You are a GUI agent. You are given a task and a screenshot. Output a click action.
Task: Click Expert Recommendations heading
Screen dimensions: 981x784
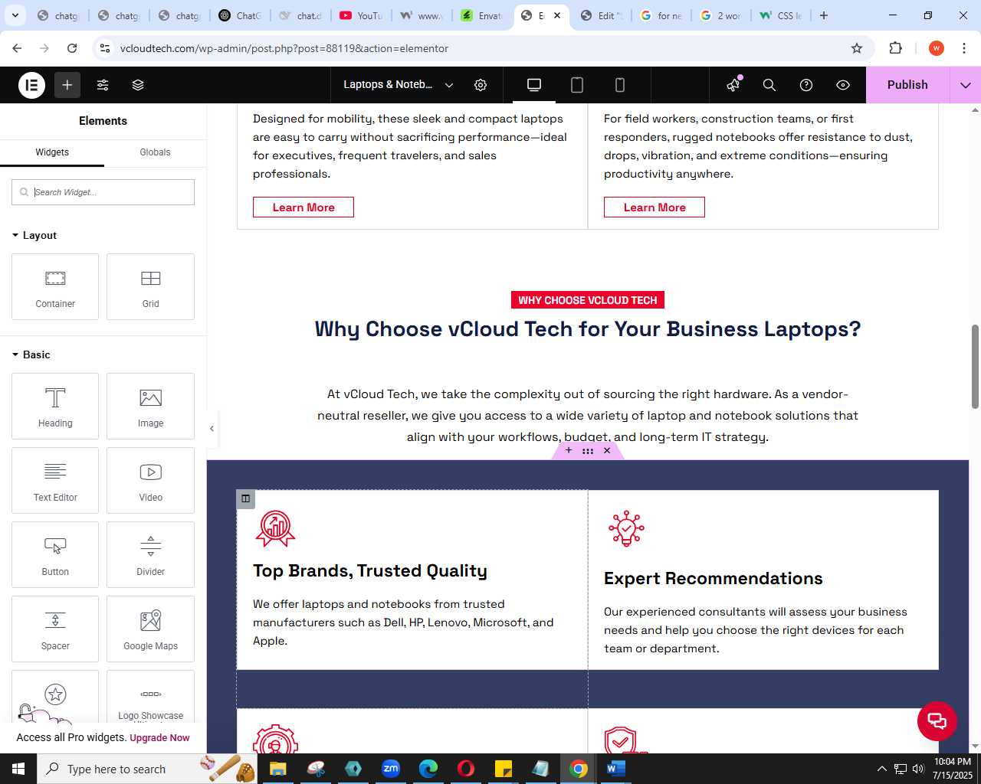click(714, 579)
